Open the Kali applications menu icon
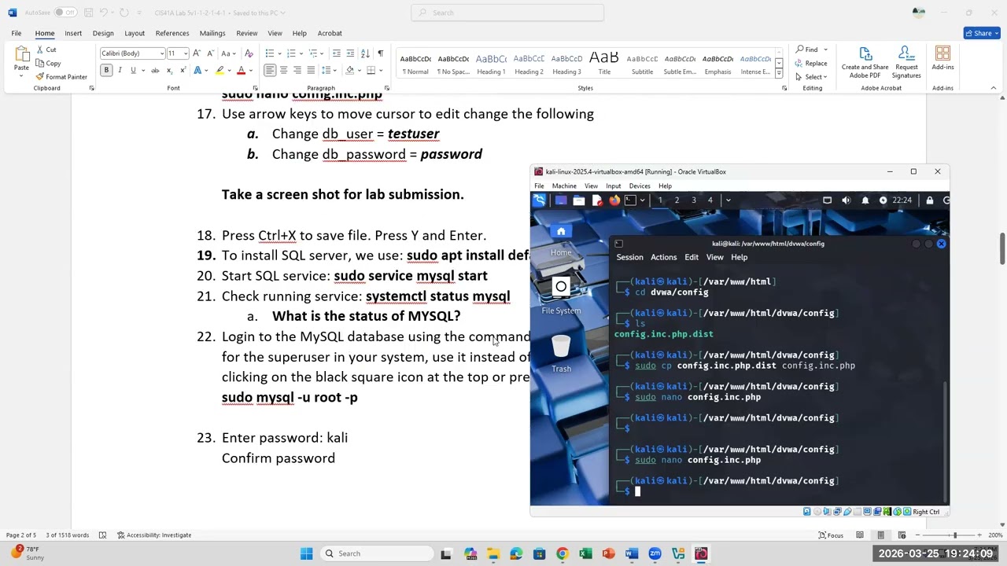 (540, 200)
